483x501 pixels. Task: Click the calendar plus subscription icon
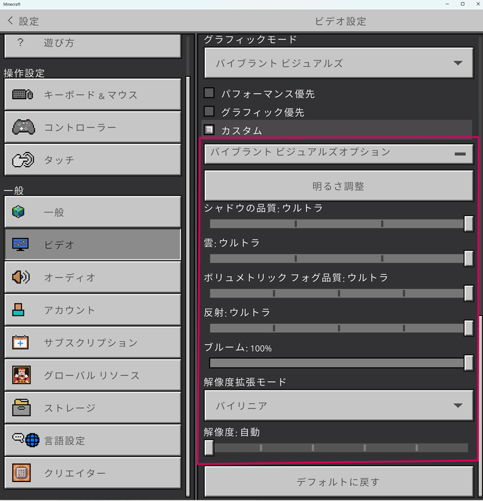[21, 342]
